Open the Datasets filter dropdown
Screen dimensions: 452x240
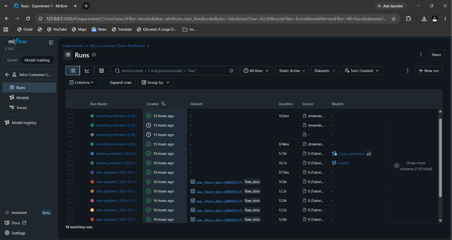click(325, 71)
